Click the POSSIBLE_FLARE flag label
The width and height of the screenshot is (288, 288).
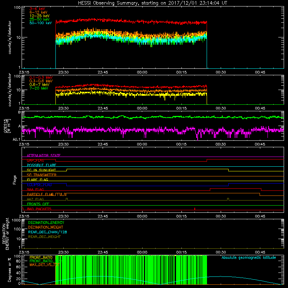tap(41, 165)
